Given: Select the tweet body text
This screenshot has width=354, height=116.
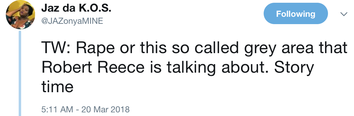Looking at the screenshot, I should (x=194, y=67).
